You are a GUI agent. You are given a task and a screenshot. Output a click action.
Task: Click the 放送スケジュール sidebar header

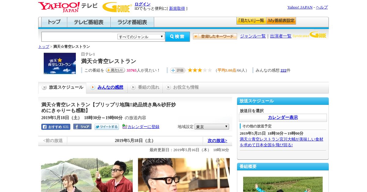(x=283, y=101)
